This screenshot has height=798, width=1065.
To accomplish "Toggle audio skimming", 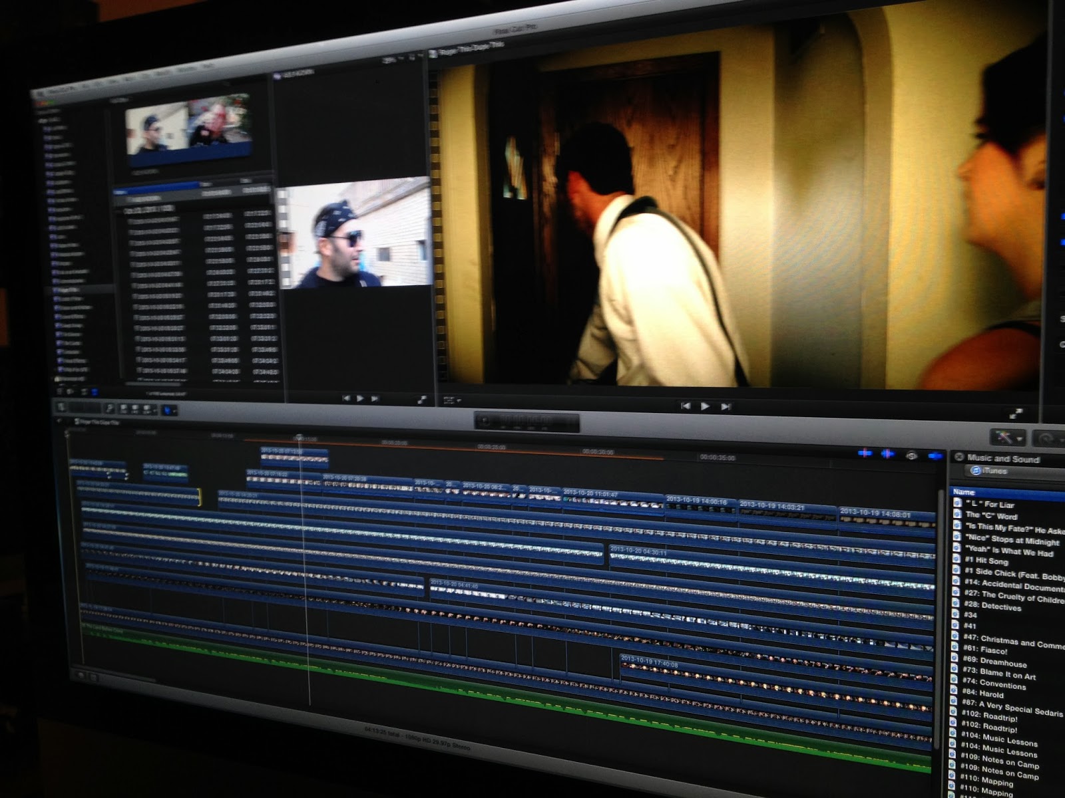I will (x=888, y=454).
